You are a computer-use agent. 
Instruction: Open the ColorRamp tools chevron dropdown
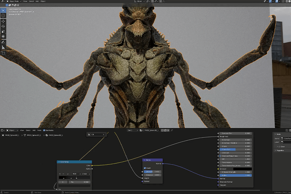(x=68, y=174)
